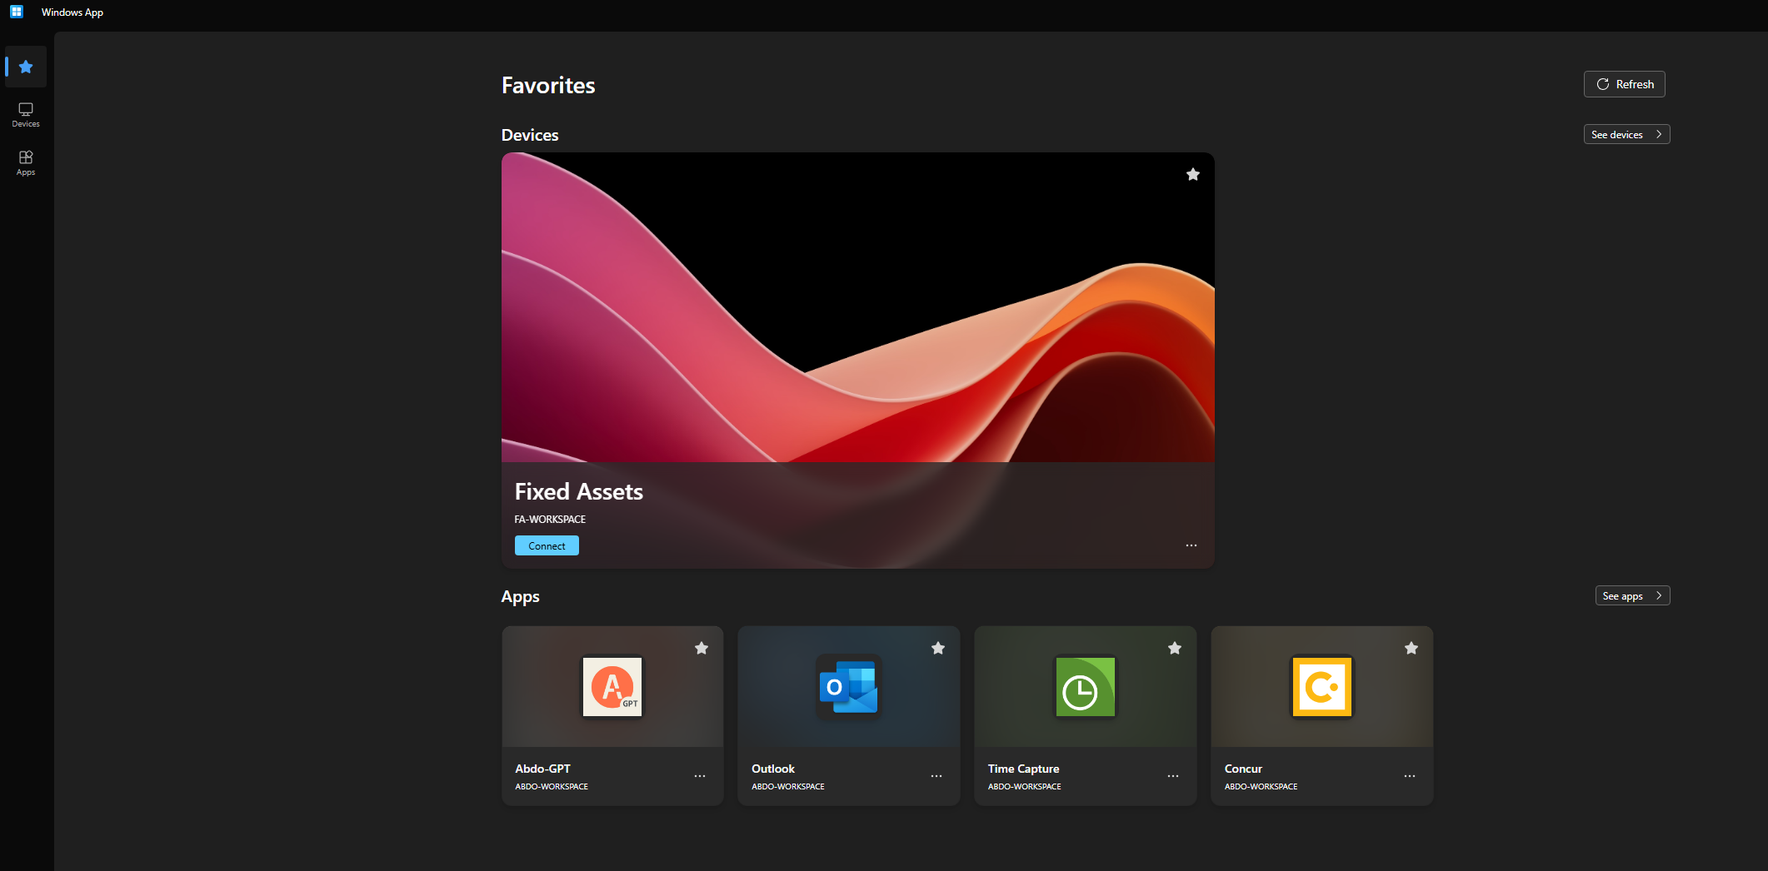Launch the Time Capture app icon
This screenshot has height=871, width=1768.
coord(1085,687)
